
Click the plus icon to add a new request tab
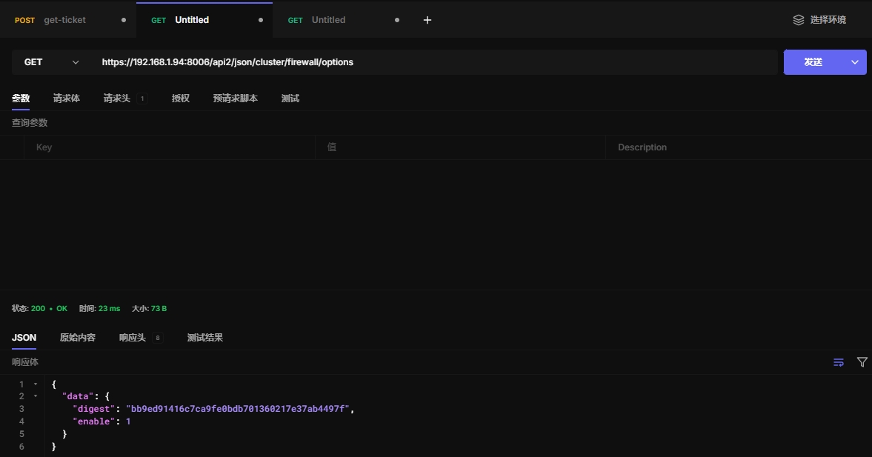point(427,20)
